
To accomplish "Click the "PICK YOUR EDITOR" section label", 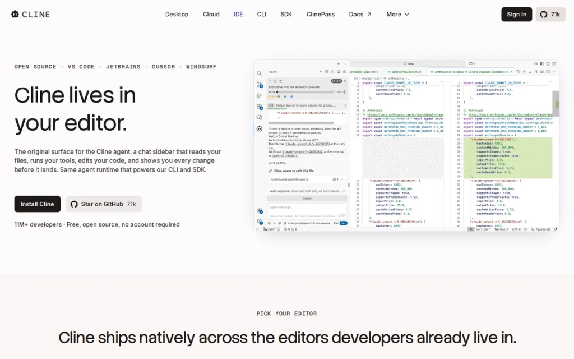I will click(x=286, y=314).
